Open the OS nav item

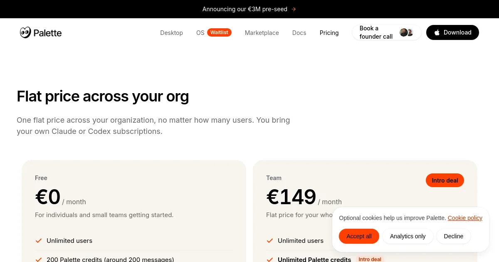(200, 33)
